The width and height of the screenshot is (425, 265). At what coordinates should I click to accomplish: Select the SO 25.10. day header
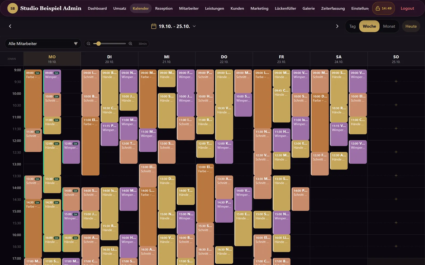396,59
